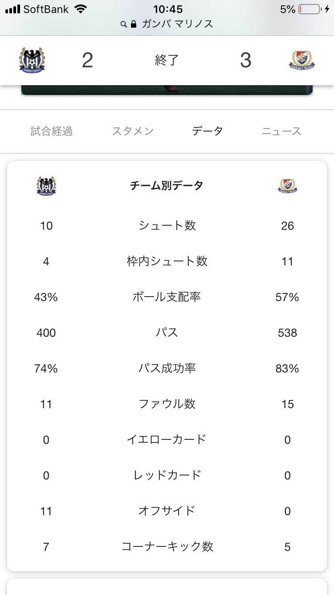Go to the ニュース tab
The height and width of the screenshot is (595, 334).
[x=281, y=131]
